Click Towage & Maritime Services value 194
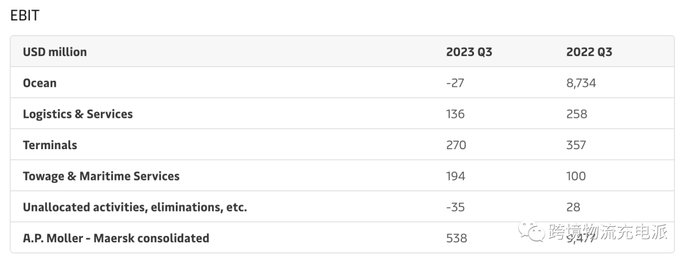690x262 pixels. [x=456, y=176]
